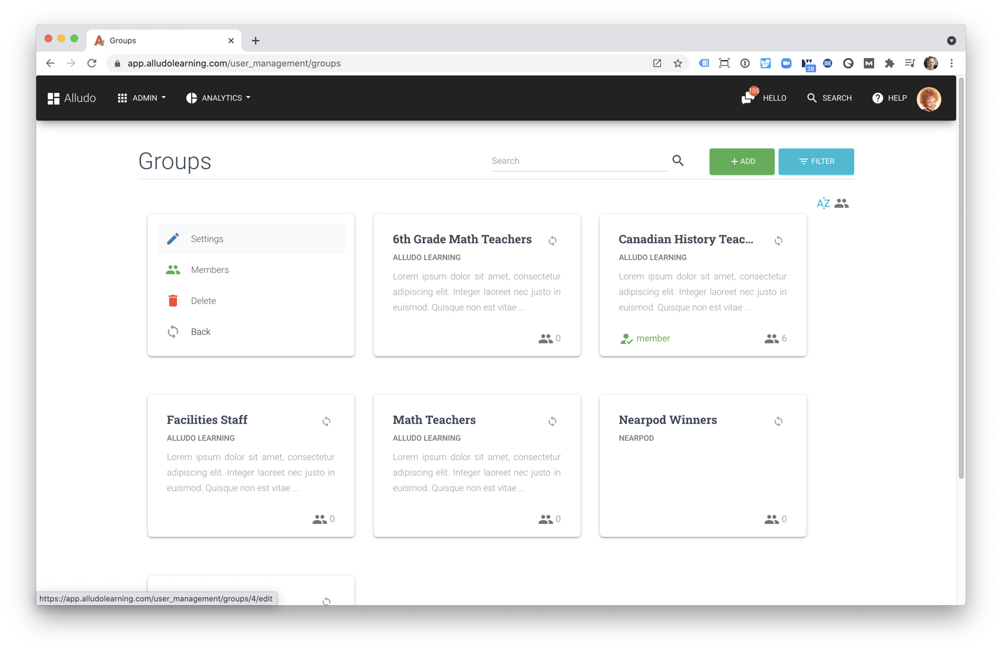Image resolution: width=1002 pixels, height=653 pixels.
Task: Flip the Facilities Staff card icon
Action: (327, 421)
